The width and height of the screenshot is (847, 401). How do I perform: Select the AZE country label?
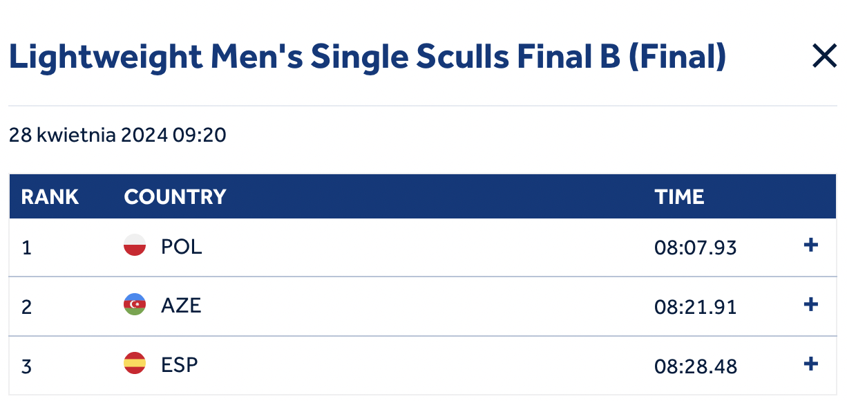click(181, 306)
